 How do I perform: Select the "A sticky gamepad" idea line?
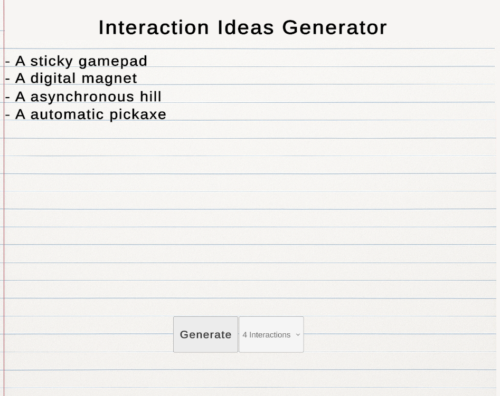tap(76, 61)
